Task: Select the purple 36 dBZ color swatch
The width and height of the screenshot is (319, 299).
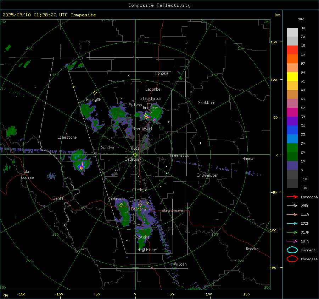Action: 292,121
